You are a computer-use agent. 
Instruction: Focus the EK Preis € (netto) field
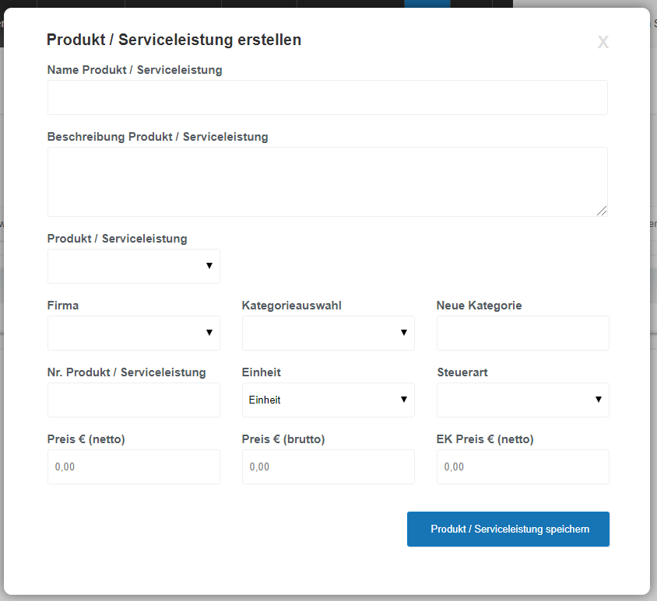tap(523, 467)
